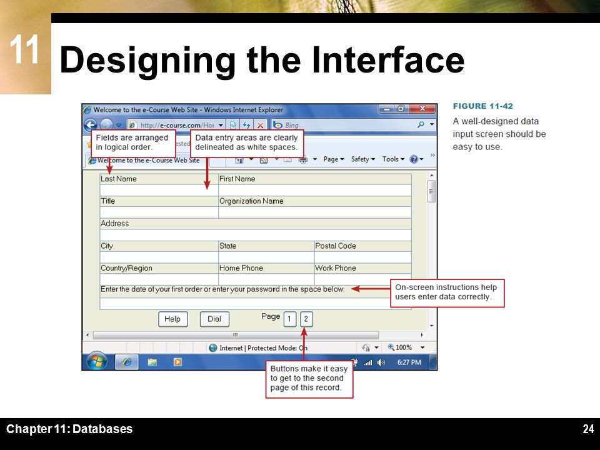Stop loading with the red X icon
The height and width of the screenshot is (450, 600).
tap(260, 125)
